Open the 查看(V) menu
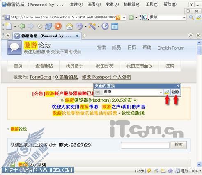This screenshot has height=175, width=202. coord(94,5)
